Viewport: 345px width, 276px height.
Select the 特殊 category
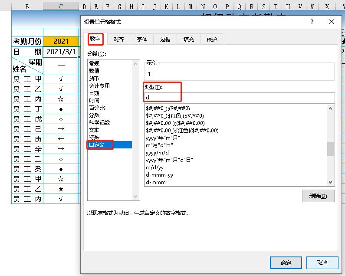coord(110,137)
